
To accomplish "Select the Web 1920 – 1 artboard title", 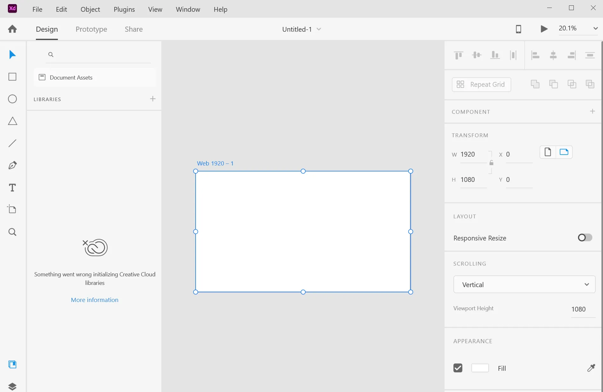I will 215,163.
